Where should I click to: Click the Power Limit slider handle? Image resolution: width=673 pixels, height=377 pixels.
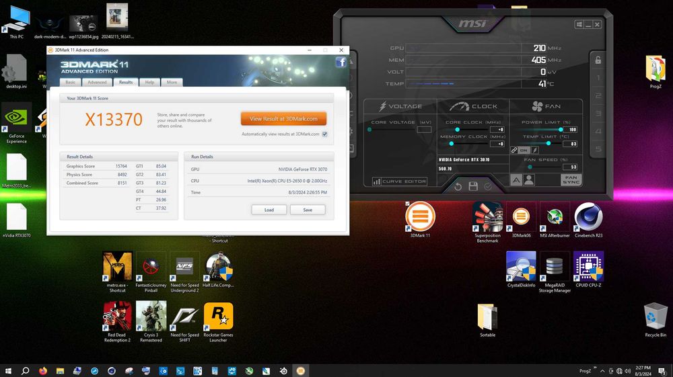[x=561, y=130]
